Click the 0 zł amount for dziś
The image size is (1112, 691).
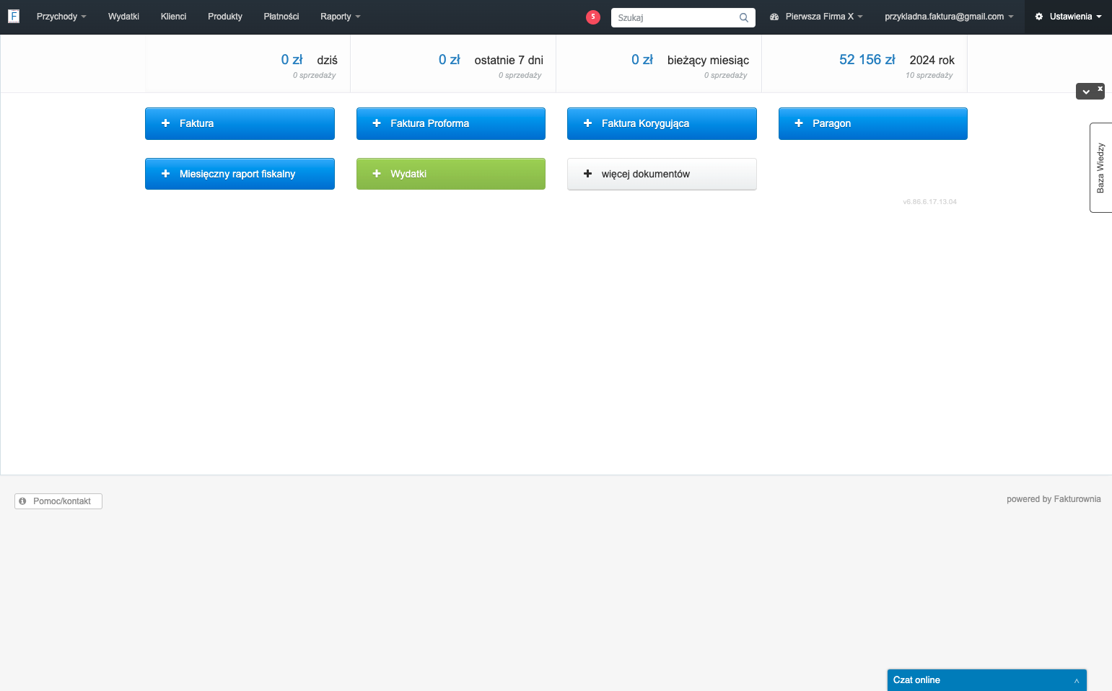[292, 60]
